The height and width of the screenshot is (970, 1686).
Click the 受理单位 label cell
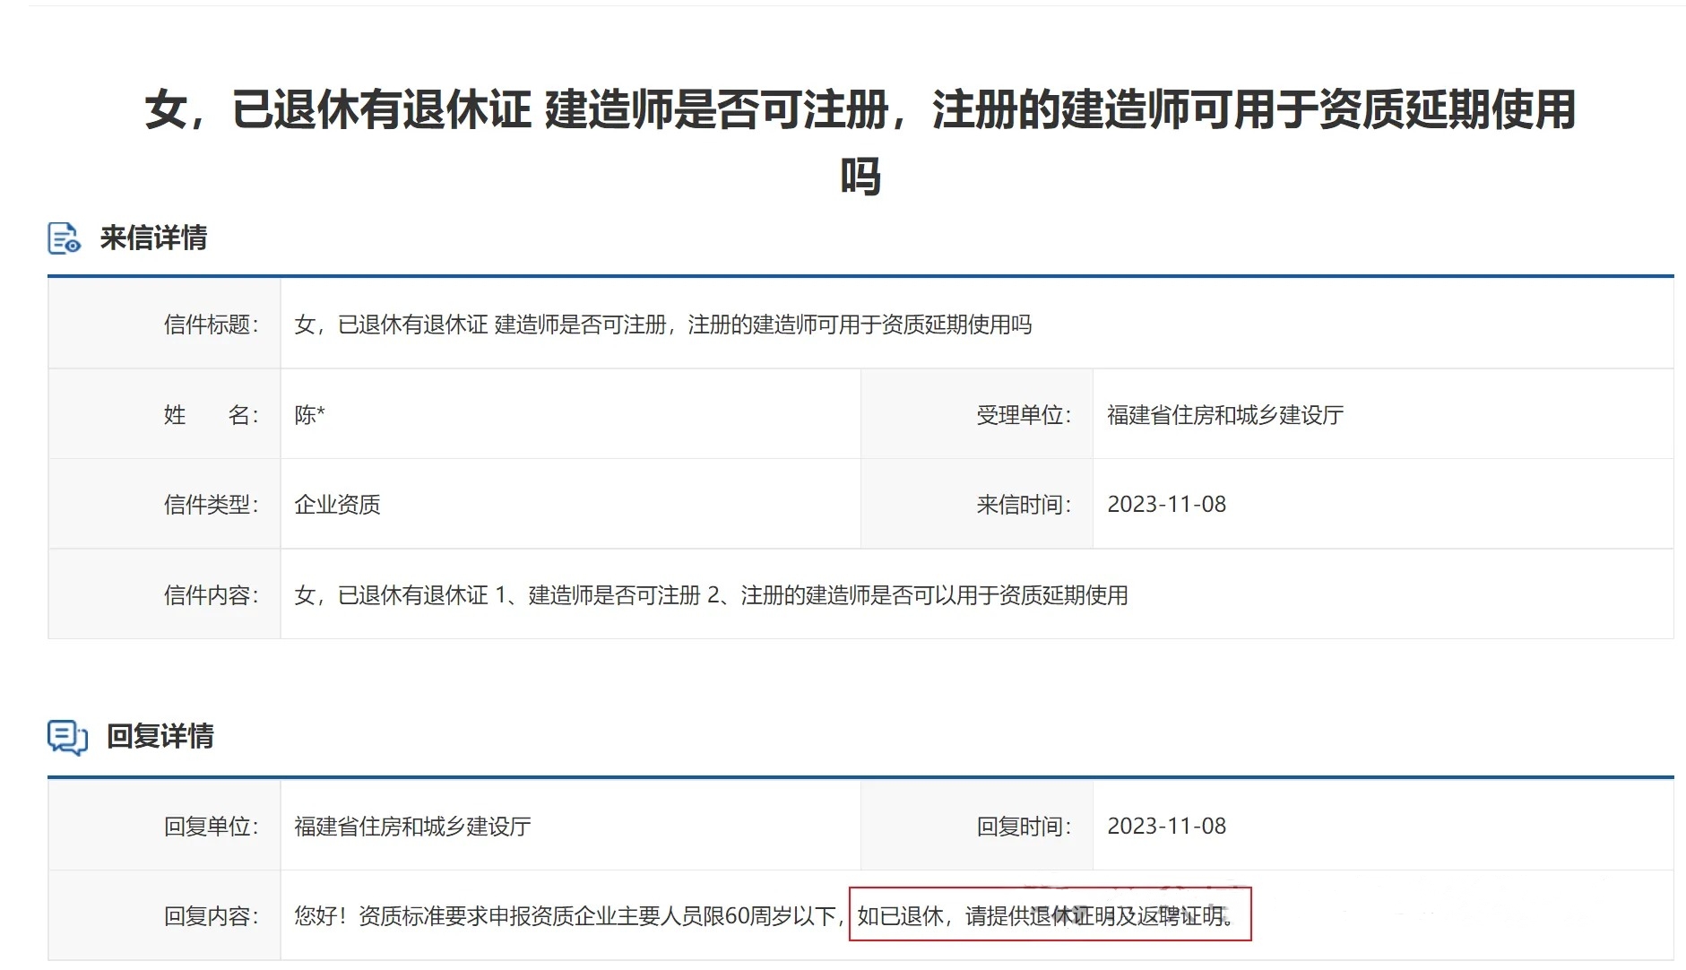pos(1023,415)
